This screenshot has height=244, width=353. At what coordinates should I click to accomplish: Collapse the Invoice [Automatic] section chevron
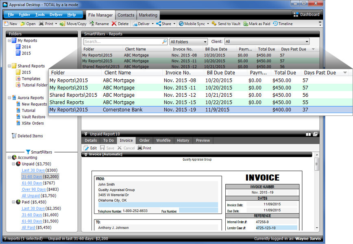(x=86, y=155)
